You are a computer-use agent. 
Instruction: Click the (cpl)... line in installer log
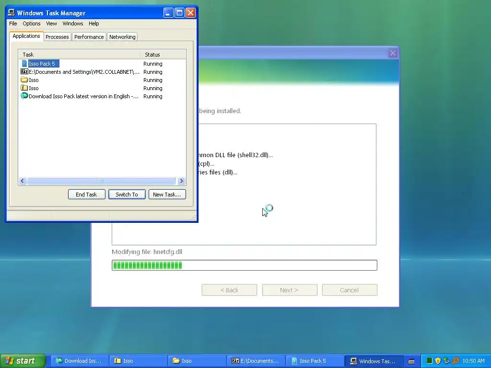(206, 164)
